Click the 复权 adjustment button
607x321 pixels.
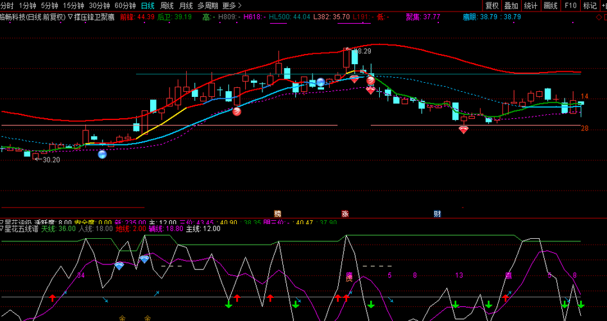point(492,6)
